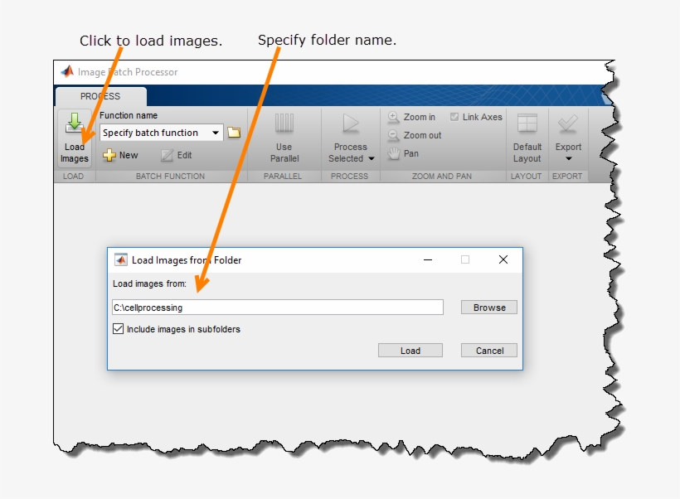The image size is (680, 499).
Task: Open folder browser icon next to function name
Action: [x=235, y=132]
